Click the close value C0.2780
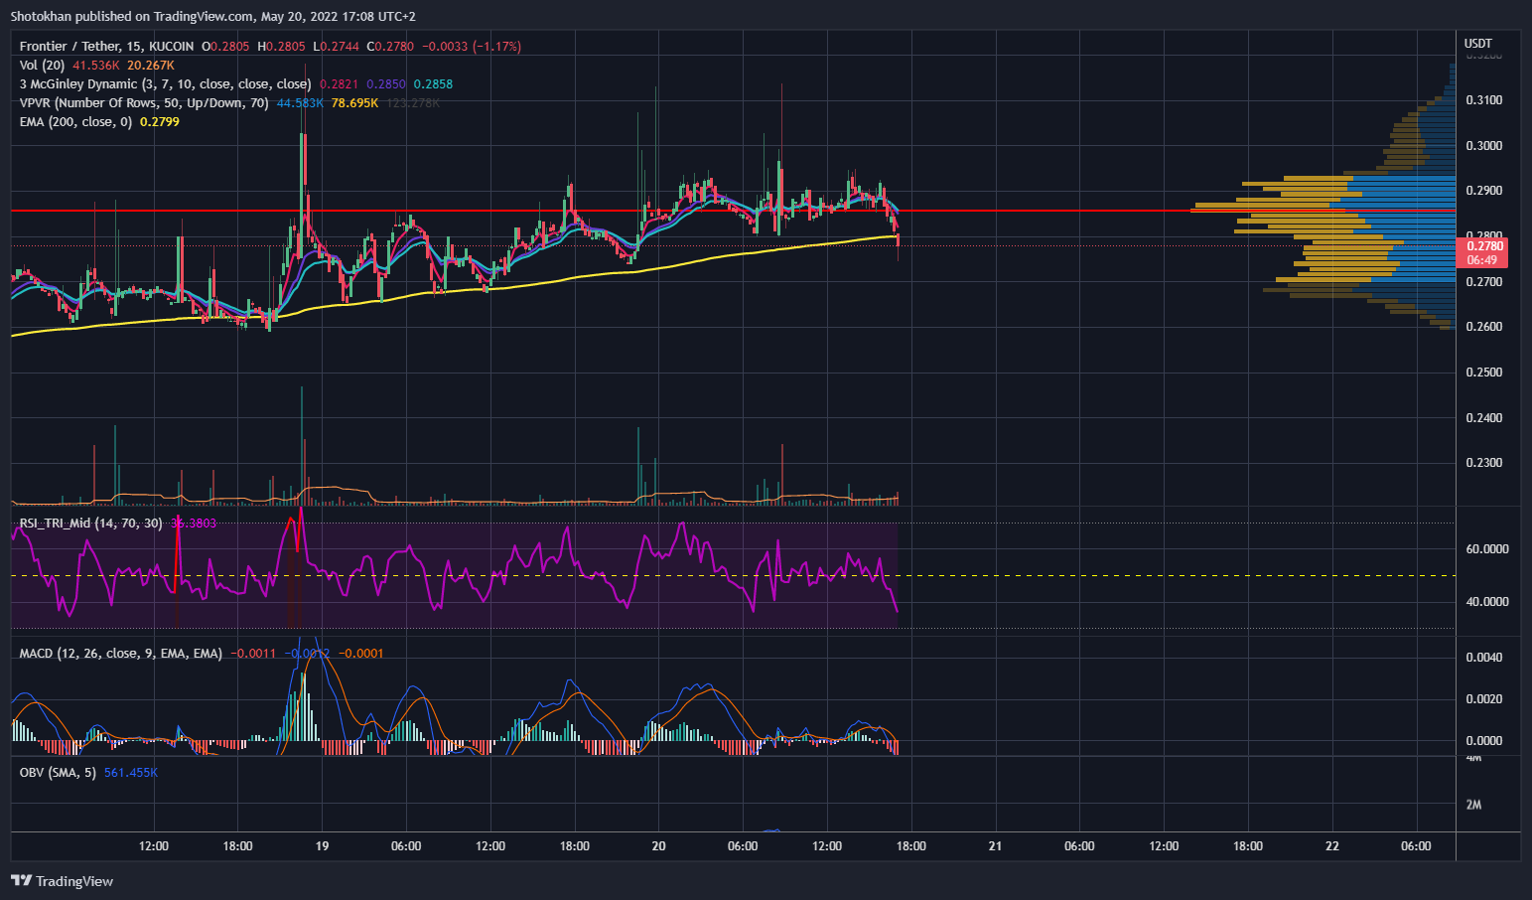The image size is (1532, 900). (x=390, y=47)
